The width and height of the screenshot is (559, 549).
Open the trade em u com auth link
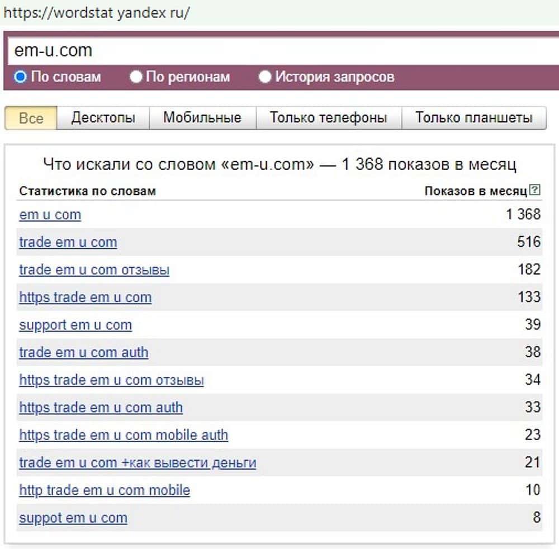(x=84, y=353)
